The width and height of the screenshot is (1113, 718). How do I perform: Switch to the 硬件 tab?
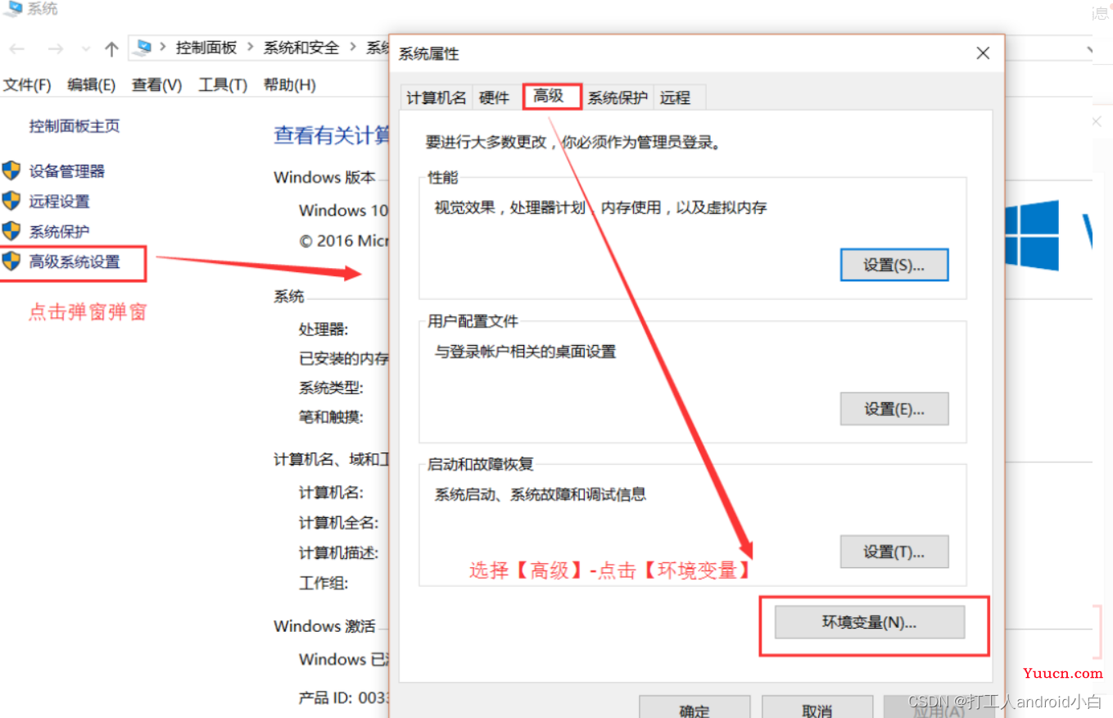tap(494, 98)
